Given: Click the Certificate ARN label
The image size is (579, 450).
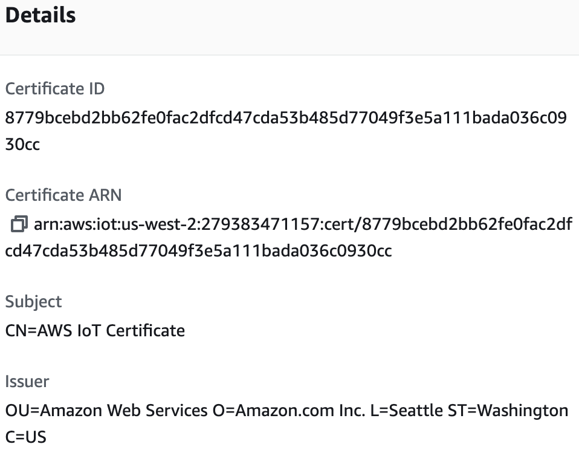Looking at the screenshot, I should (x=63, y=195).
